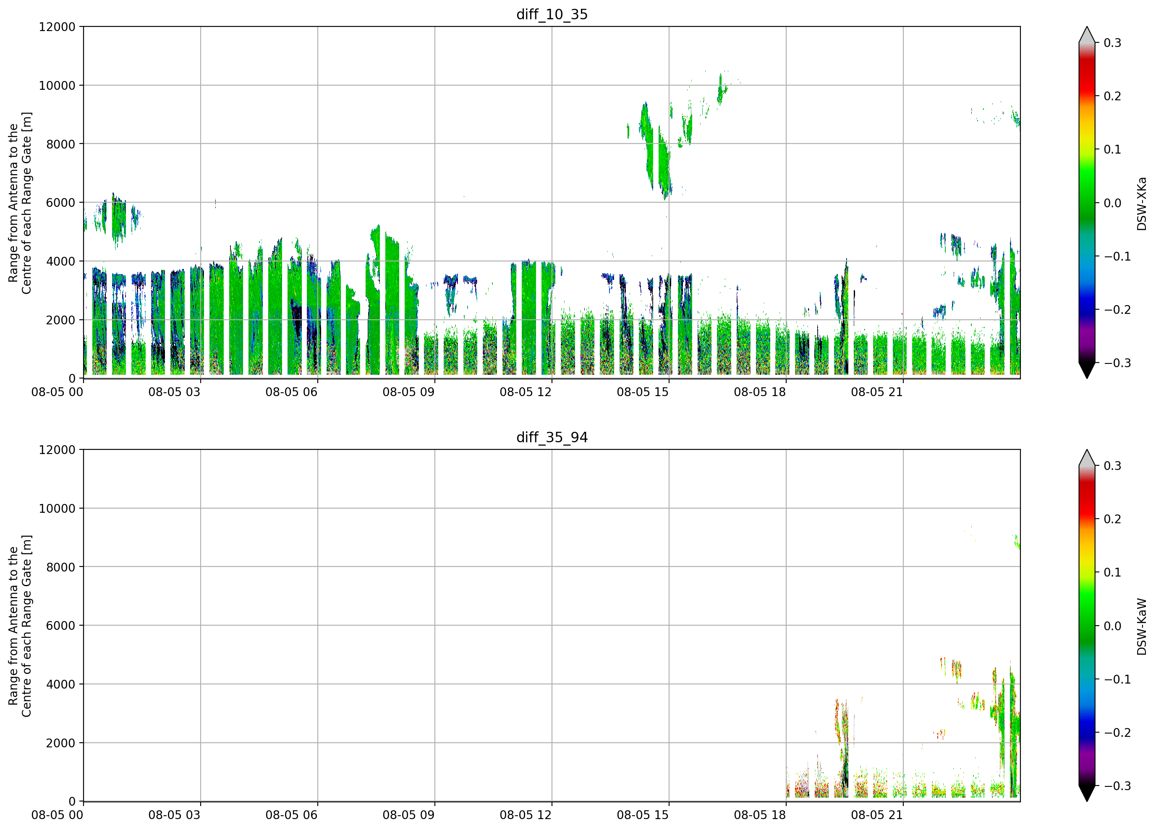Image resolution: width=1156 pixels, height=830 pixels.
Task: Click the 08-05 21 x-tick under diff_10_35
Action: click(x=877, y=392)
